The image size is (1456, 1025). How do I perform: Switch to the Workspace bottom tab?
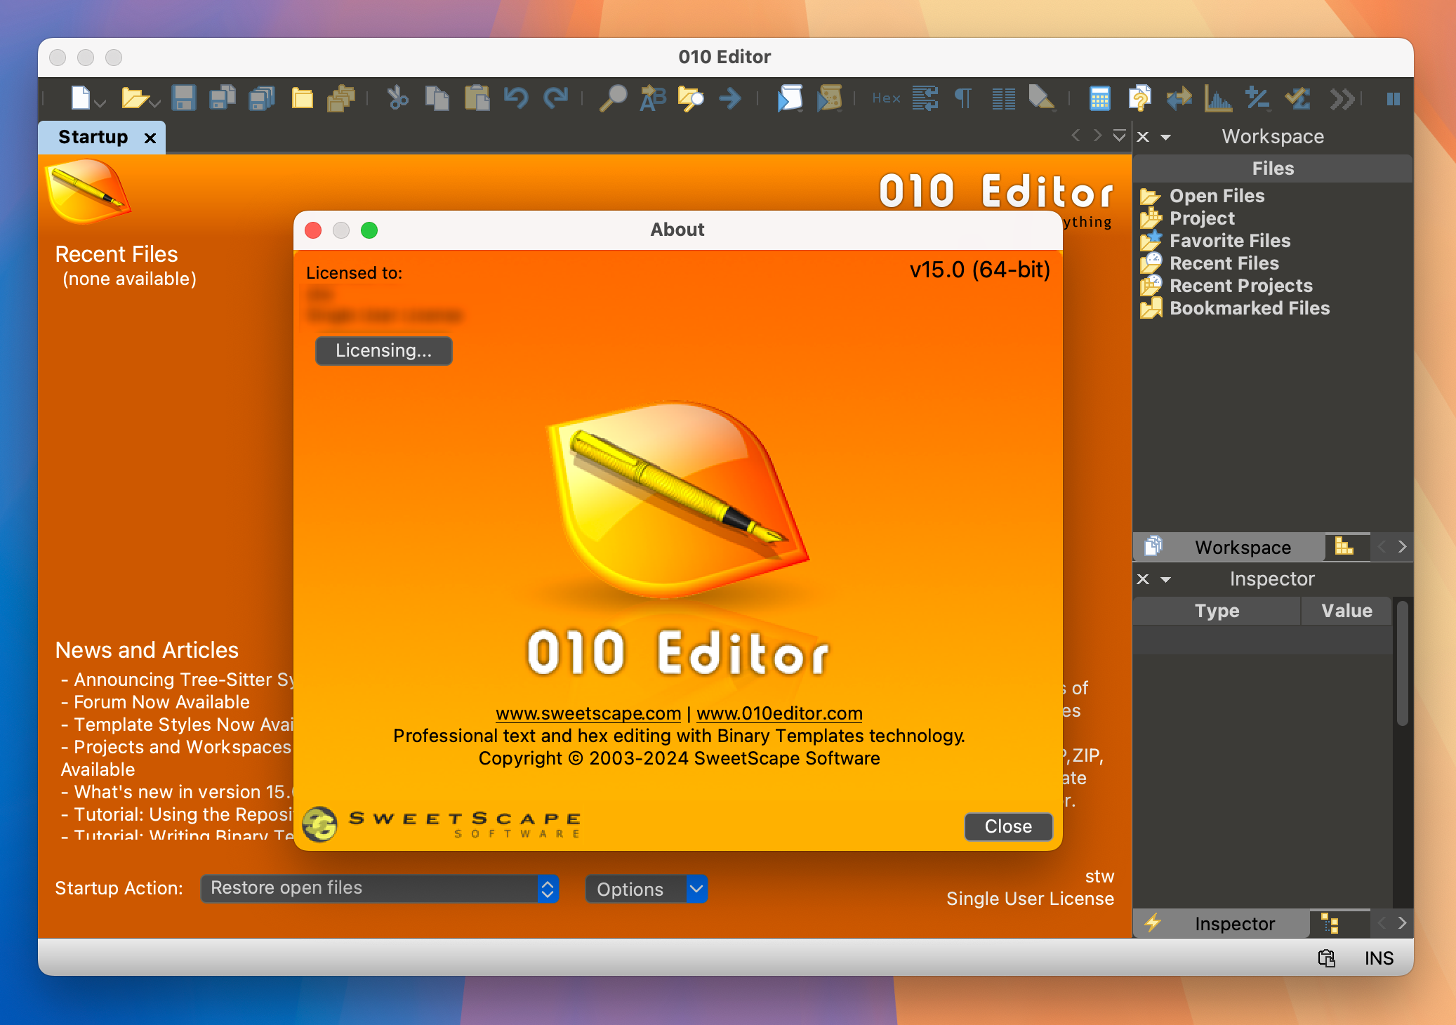click(x=1229, y=547)
